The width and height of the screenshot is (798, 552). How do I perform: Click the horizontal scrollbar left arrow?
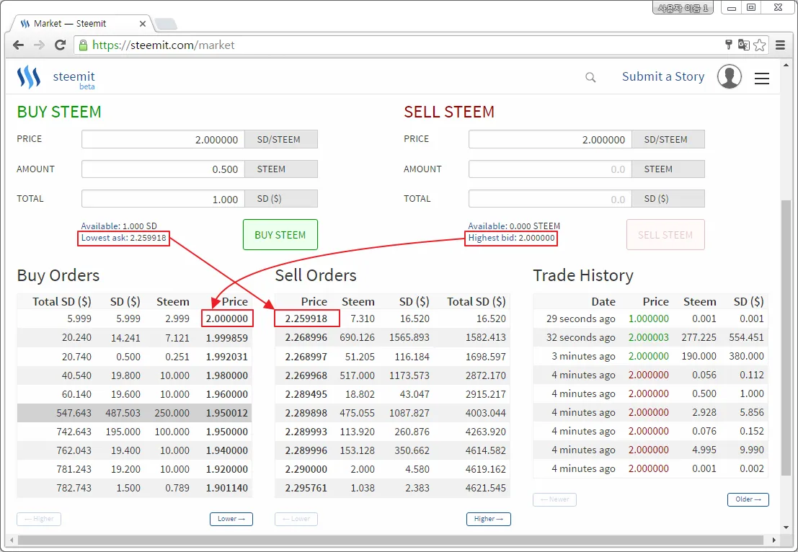tap(11, 540)
